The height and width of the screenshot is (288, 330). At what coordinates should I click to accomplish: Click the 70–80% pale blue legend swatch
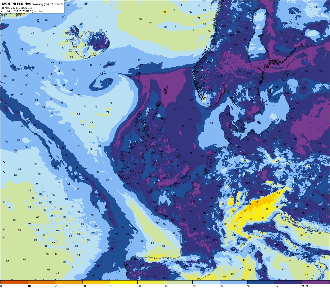coord(206,282)
